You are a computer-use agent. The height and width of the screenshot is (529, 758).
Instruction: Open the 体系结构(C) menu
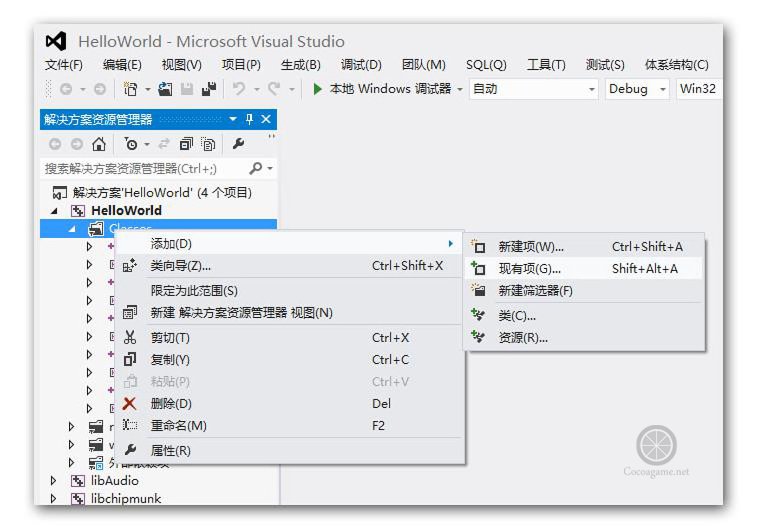(x=677, y=65)
